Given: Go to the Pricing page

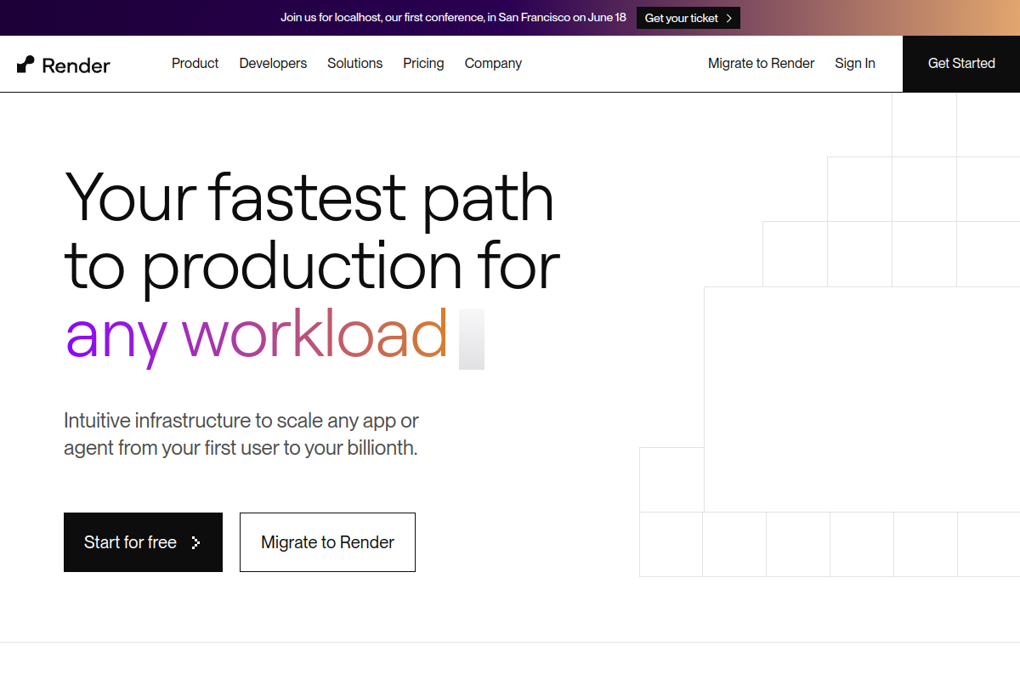Looking at the screenshot, I should point(423,63).
